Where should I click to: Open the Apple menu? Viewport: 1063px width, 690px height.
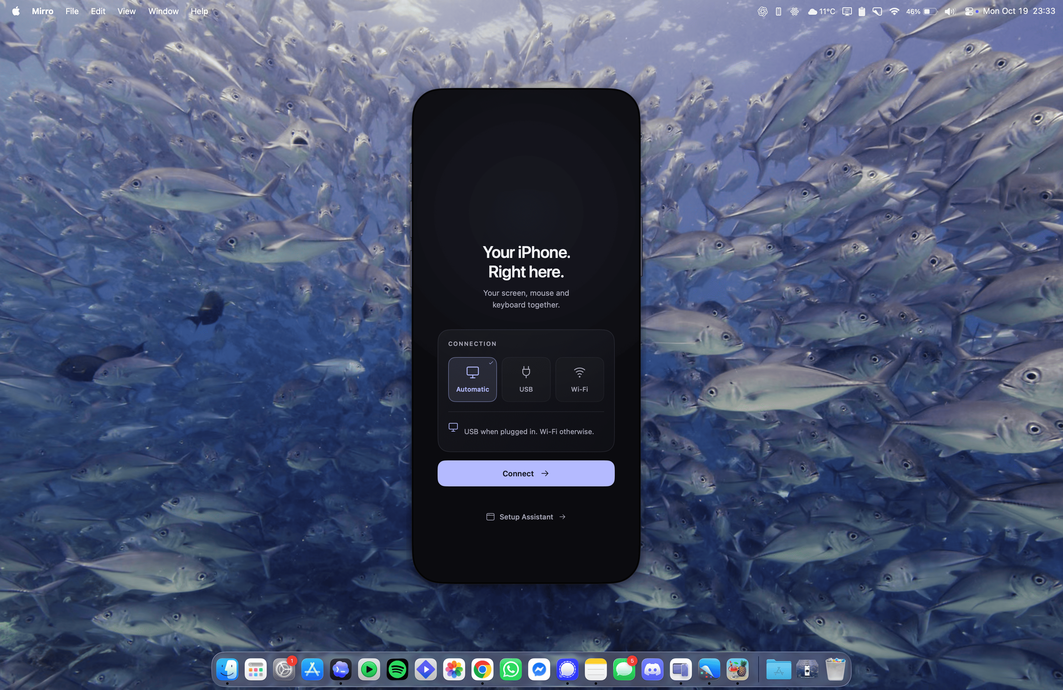(16, 11)
